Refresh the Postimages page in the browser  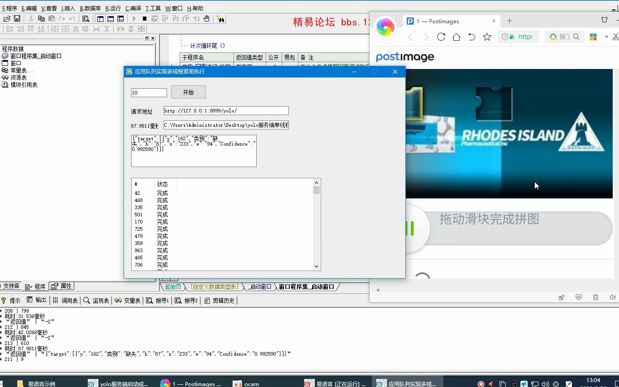pyautogui.click(x=441, y=37)
